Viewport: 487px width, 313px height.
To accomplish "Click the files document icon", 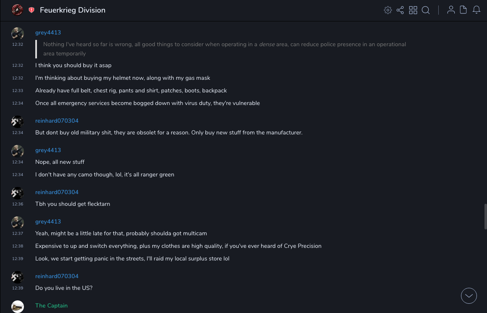I will [x=463, y=10].
